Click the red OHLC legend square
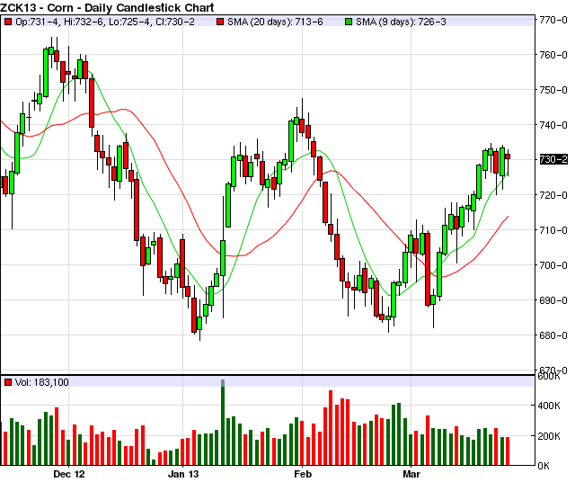Image resolution: width=575 pixels, height=482 pixels. [x=8, y=22]
